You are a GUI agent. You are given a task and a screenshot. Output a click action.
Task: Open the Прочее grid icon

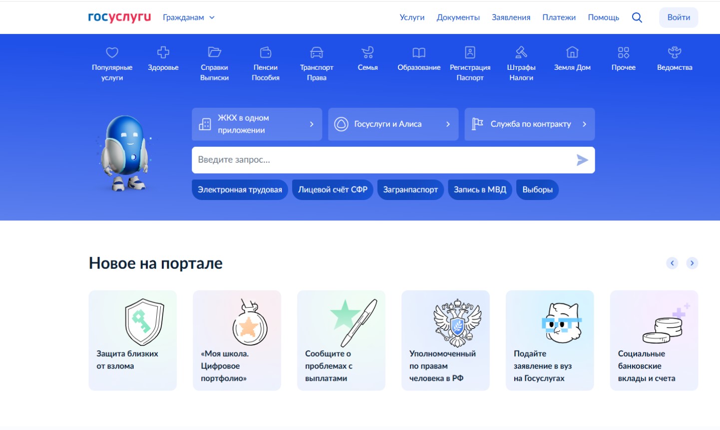[624, 52]
